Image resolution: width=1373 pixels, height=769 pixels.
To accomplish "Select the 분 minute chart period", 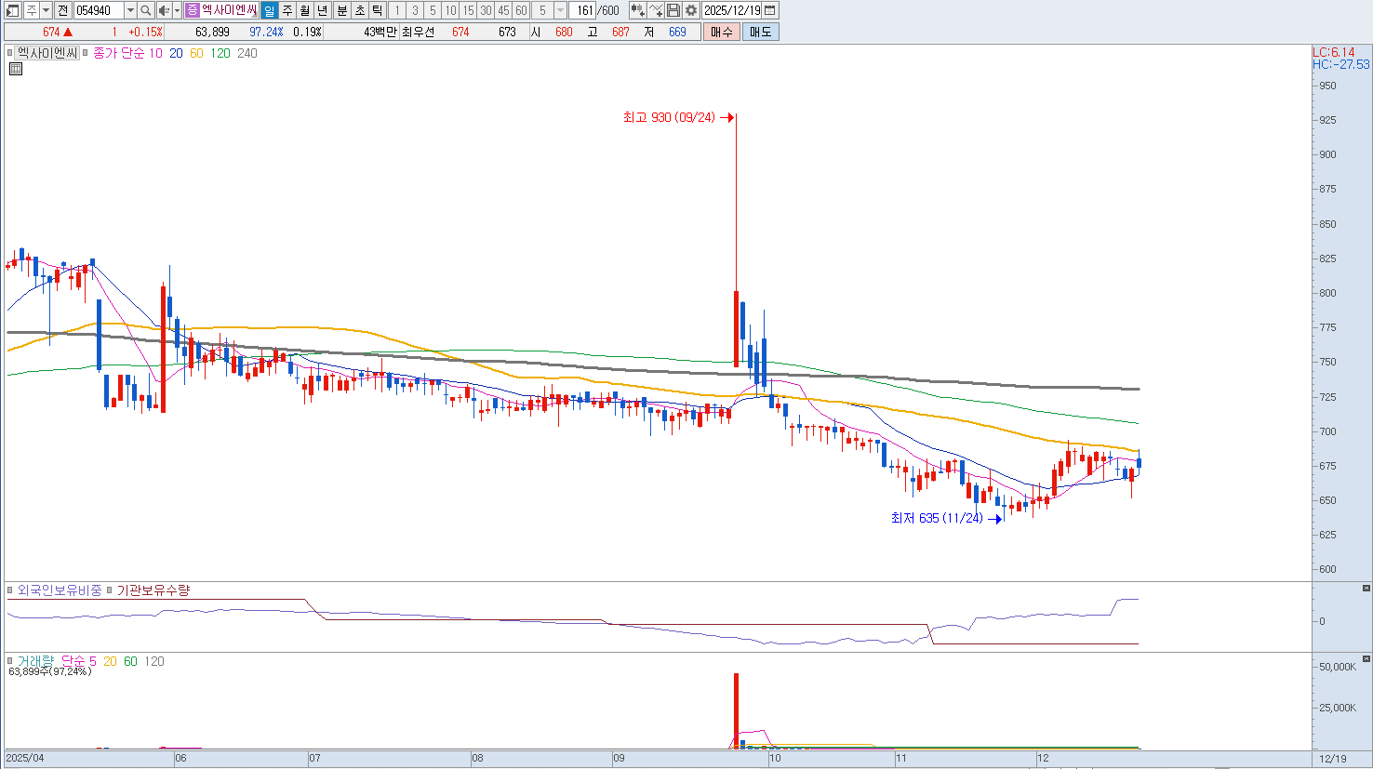I will tap(341, 10).
